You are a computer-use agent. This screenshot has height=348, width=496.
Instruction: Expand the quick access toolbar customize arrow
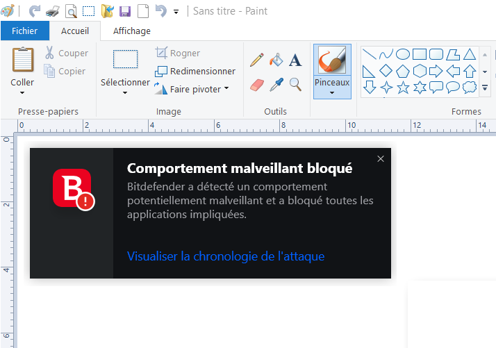(176, 12)
